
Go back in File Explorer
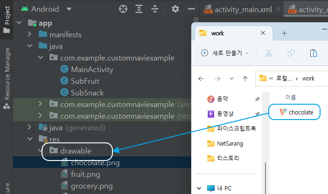pyautogui.click(x=201, y=79)
